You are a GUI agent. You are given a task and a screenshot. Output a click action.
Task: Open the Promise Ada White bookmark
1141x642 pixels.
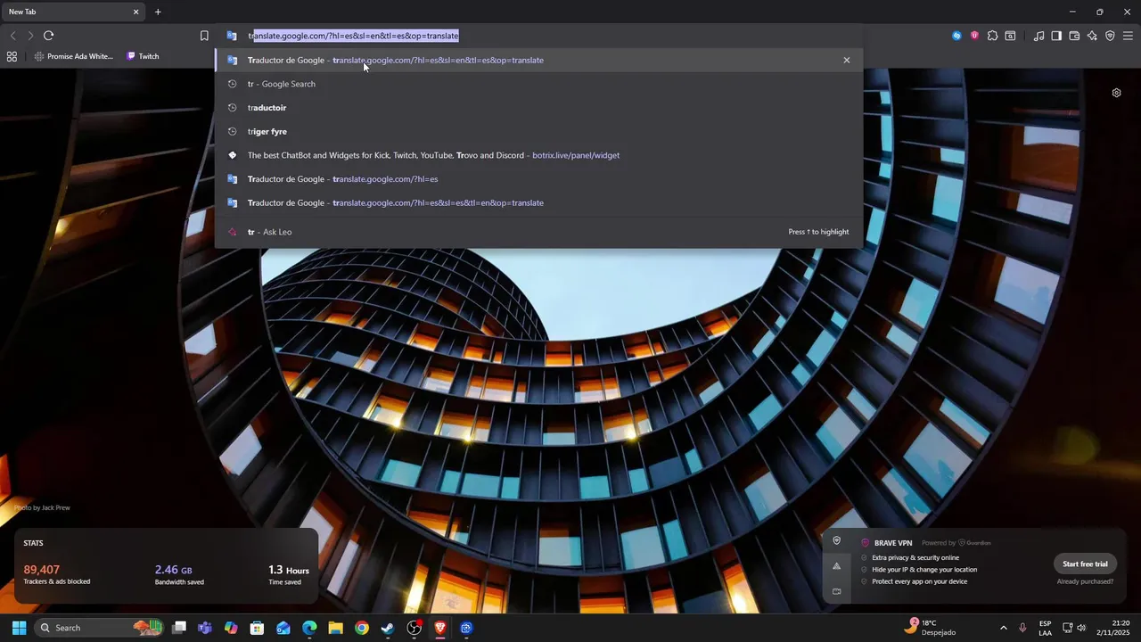point(74,56)
